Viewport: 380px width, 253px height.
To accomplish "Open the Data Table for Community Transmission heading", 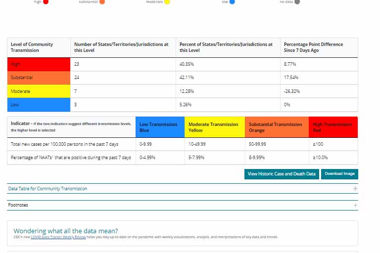I will [47, 189].
